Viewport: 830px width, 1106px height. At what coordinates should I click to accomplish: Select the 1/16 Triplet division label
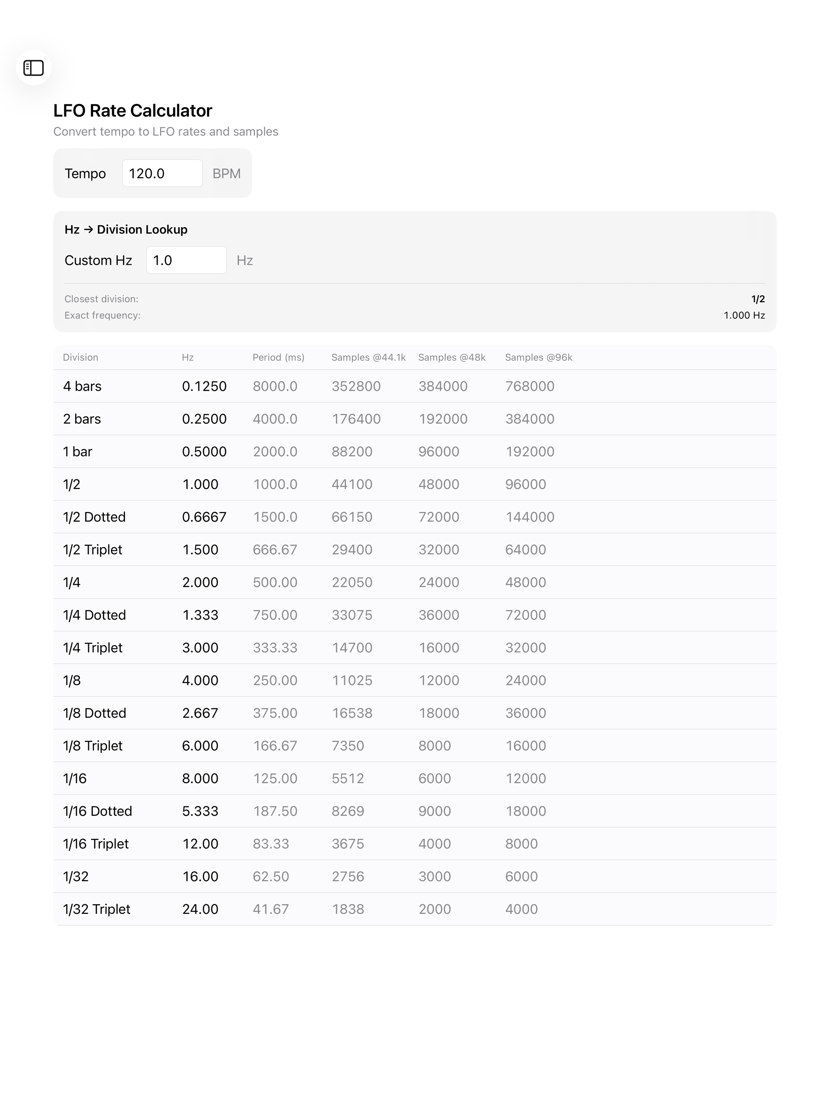[96, 844]
